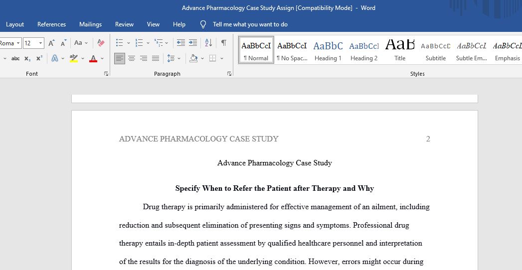Clear all formatting eraser icon

pyautogui.click(x=101, y=43)
